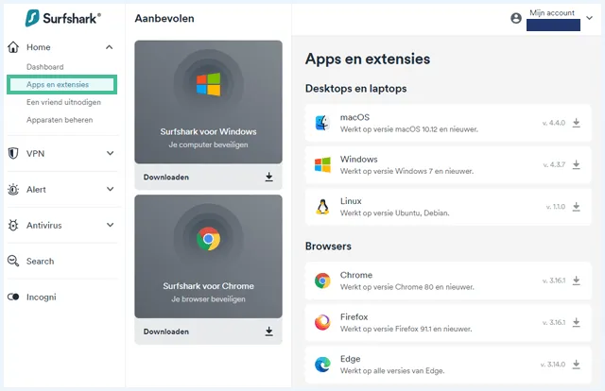Download the Linux app via its arrow icon
Viewport: 605px width, 391px height.
576,207
